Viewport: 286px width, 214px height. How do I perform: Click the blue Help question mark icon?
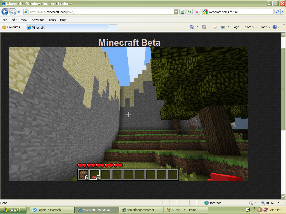tap(275, 27)
